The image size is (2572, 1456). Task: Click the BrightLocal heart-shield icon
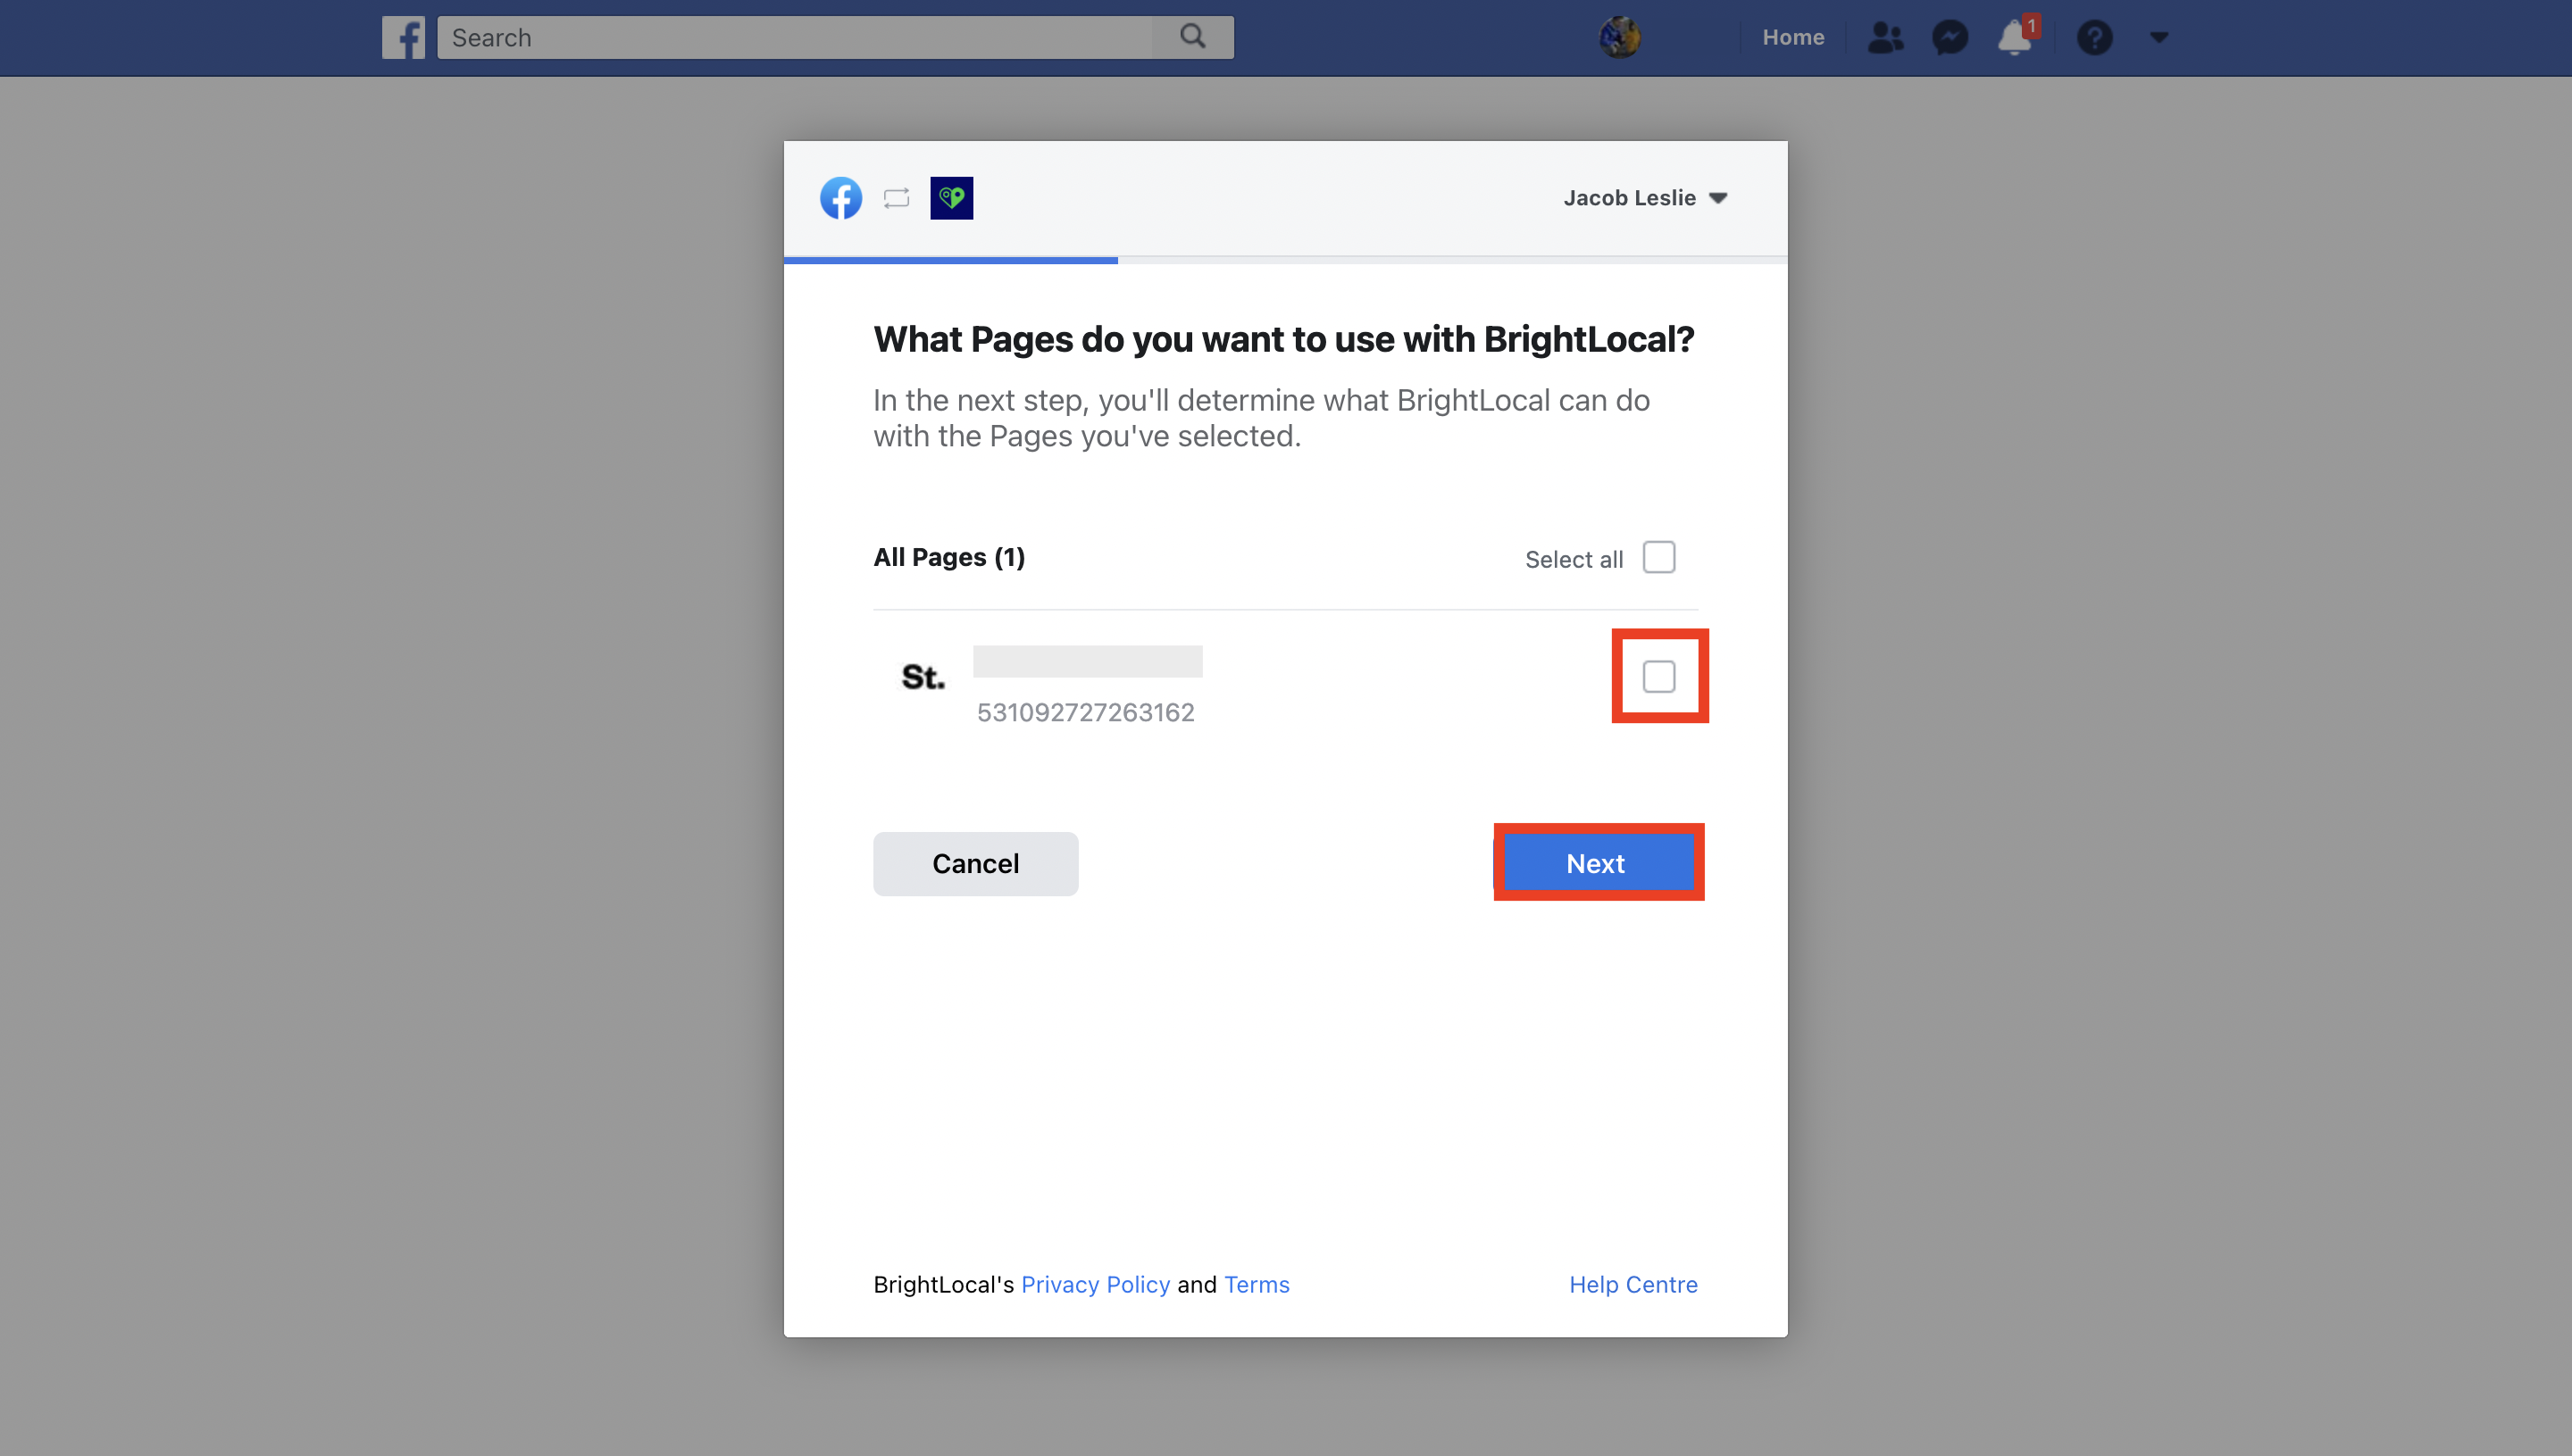[952, 197]
